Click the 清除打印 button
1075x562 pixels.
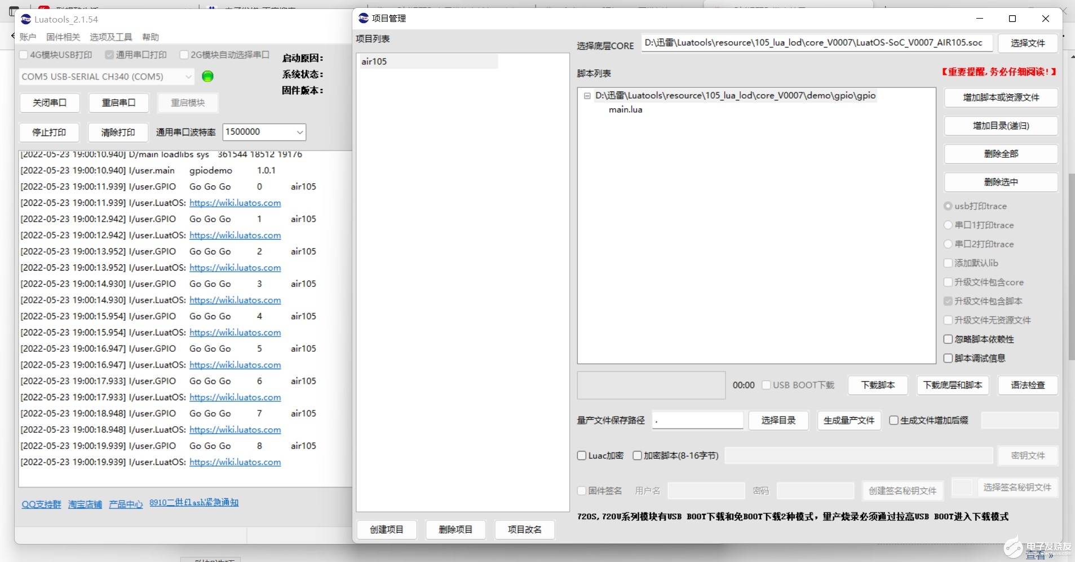[118, 132]
